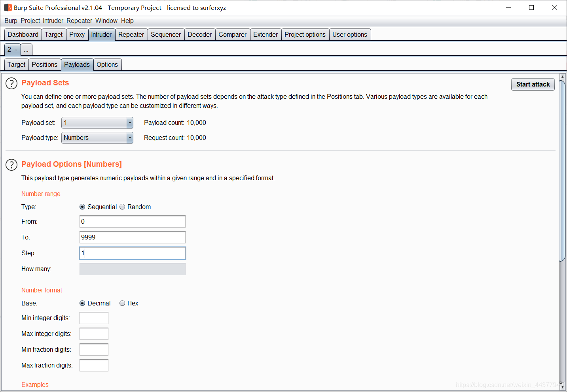Viewport: 567px width, 392px height.
Task: Click the To number field
Action: click(133, 237)
